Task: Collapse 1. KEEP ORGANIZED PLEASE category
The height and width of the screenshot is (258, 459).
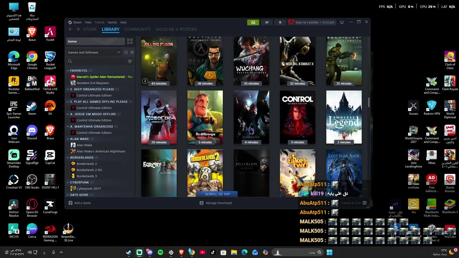Action: [x=68, y=89]
